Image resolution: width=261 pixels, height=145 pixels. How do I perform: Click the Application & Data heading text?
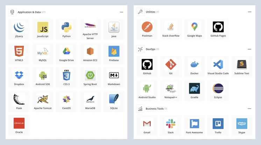(x=29, y=12)
